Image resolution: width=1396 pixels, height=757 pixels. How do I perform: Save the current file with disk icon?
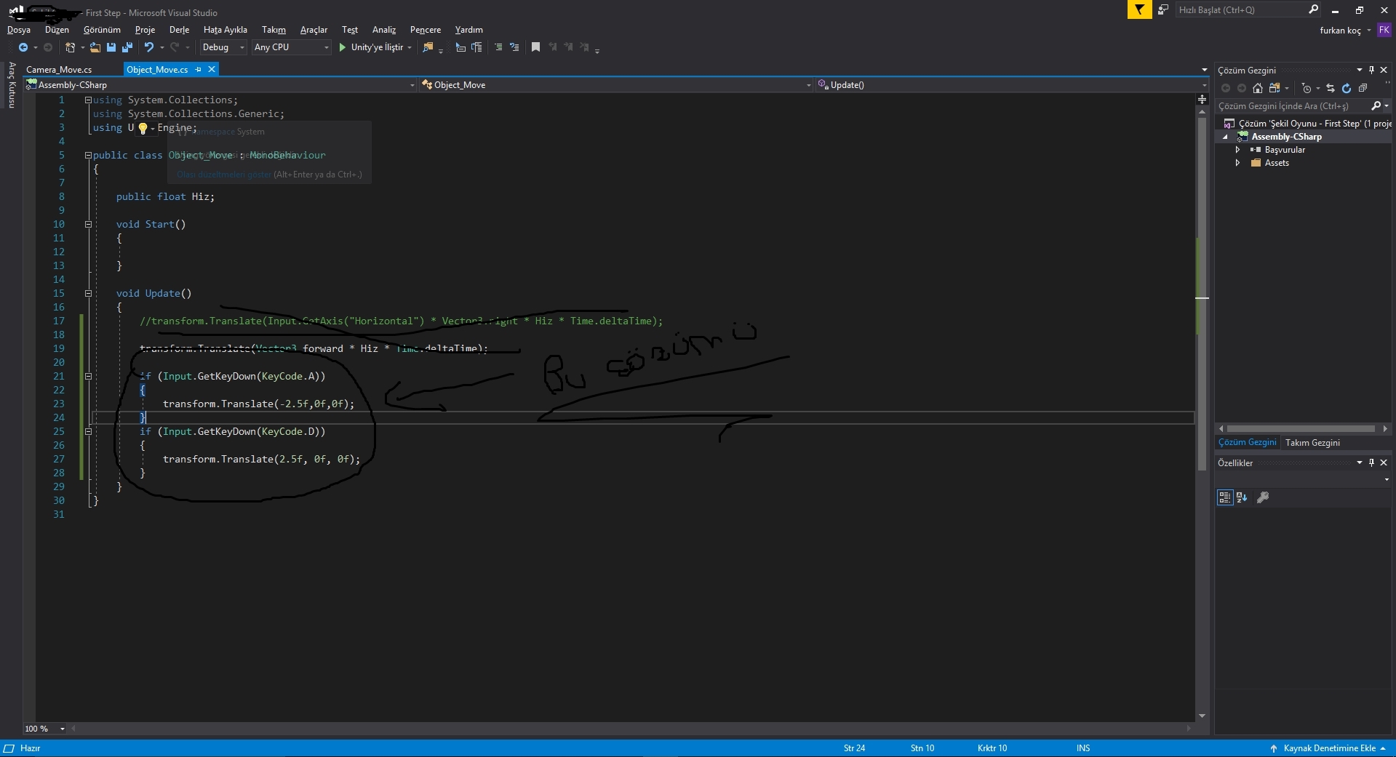click(x=111, y=47)
